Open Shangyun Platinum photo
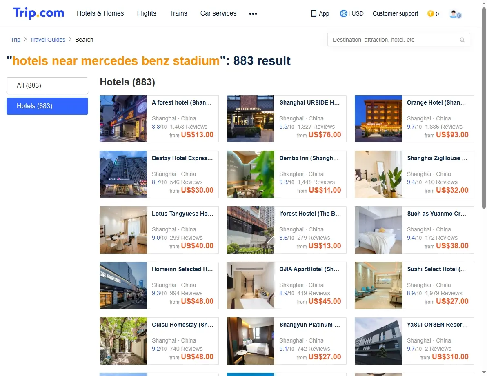 click(251, 341)
